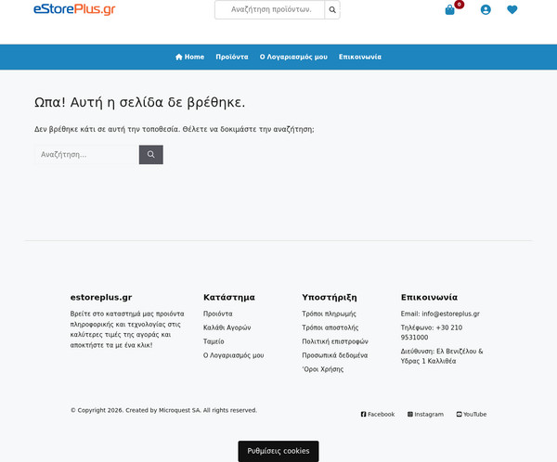Click the Διεύθυνση: Ελ Βενιζέλου address text
The image size is (557, 462).
(x=442, y=356)
